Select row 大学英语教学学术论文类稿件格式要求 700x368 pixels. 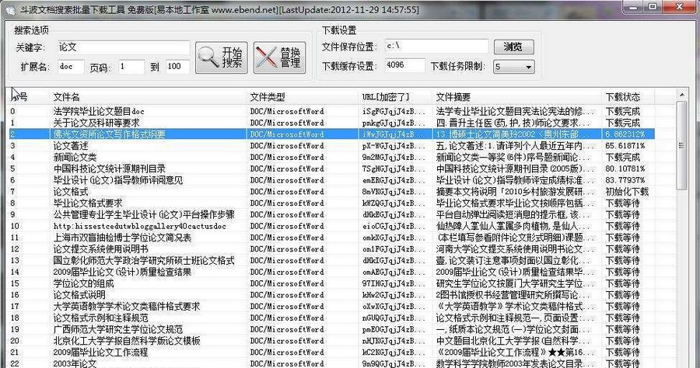331,307
